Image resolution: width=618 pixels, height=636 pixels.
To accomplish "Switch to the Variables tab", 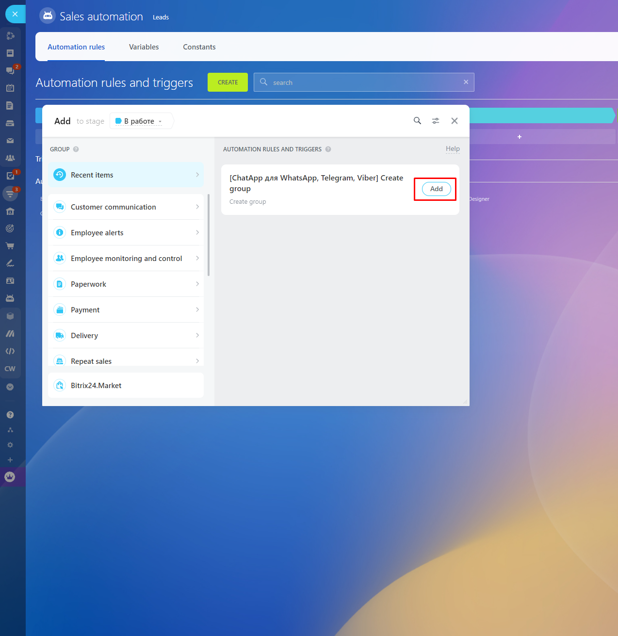I will click(144, 47).
